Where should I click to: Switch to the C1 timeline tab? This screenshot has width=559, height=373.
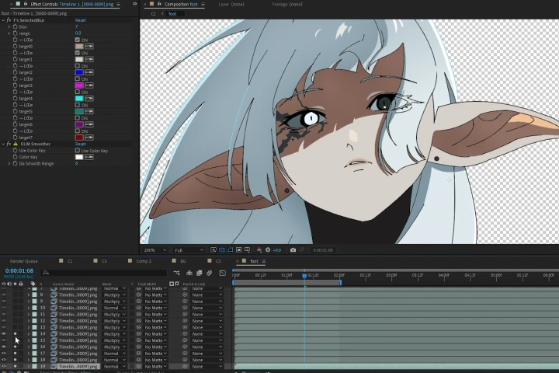pos(70,261)
